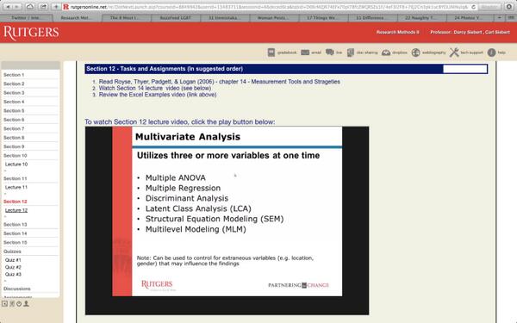Image resolution: width=517 pixels, height=323 pixels.
Task: Select the Quizzes heading in sidebar
Action: pyautogui.click(x=12, y=252)
